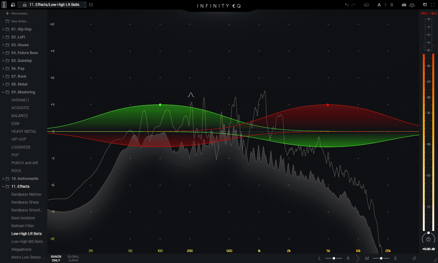The image size is (438, 263).
Task: Undo the last change
Action: (347, 5)
